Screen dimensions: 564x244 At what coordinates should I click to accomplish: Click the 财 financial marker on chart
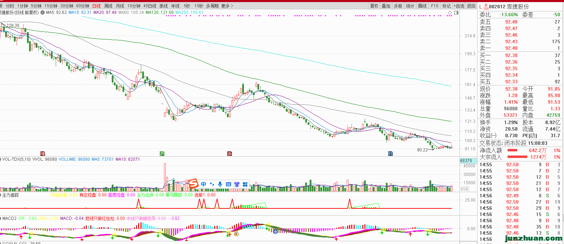point(390,153)
